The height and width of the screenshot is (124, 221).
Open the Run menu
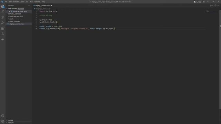coord(31,2)
